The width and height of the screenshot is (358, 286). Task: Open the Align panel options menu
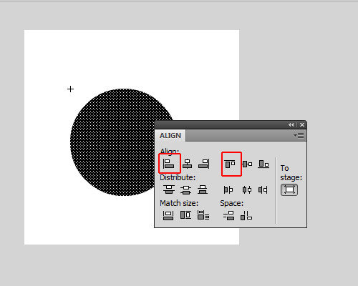tap(299, 135)
